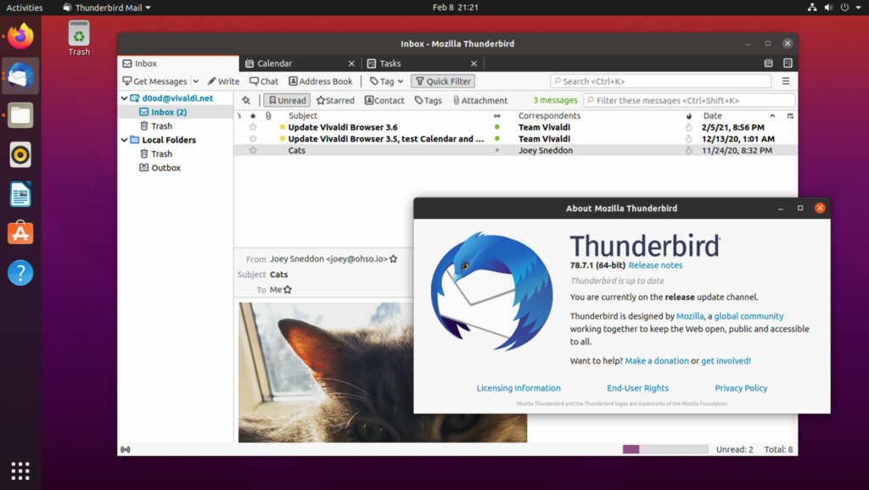
Task: Open Firefox from the Ubuntu dock
Action: coord(20,36)
